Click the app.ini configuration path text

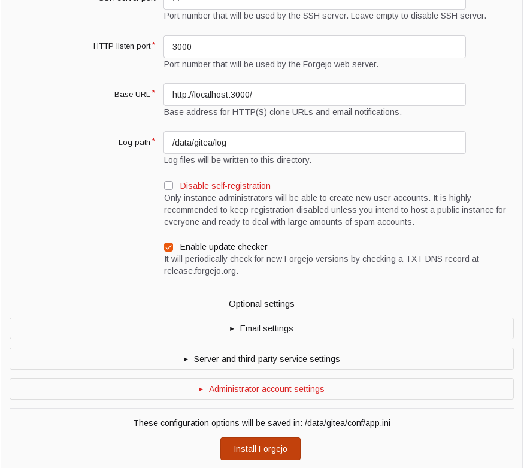point(347,423)
